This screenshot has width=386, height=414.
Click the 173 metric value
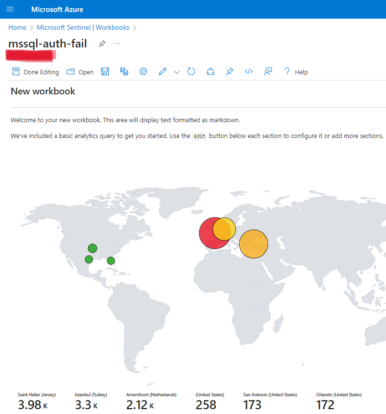pos(252,405)
